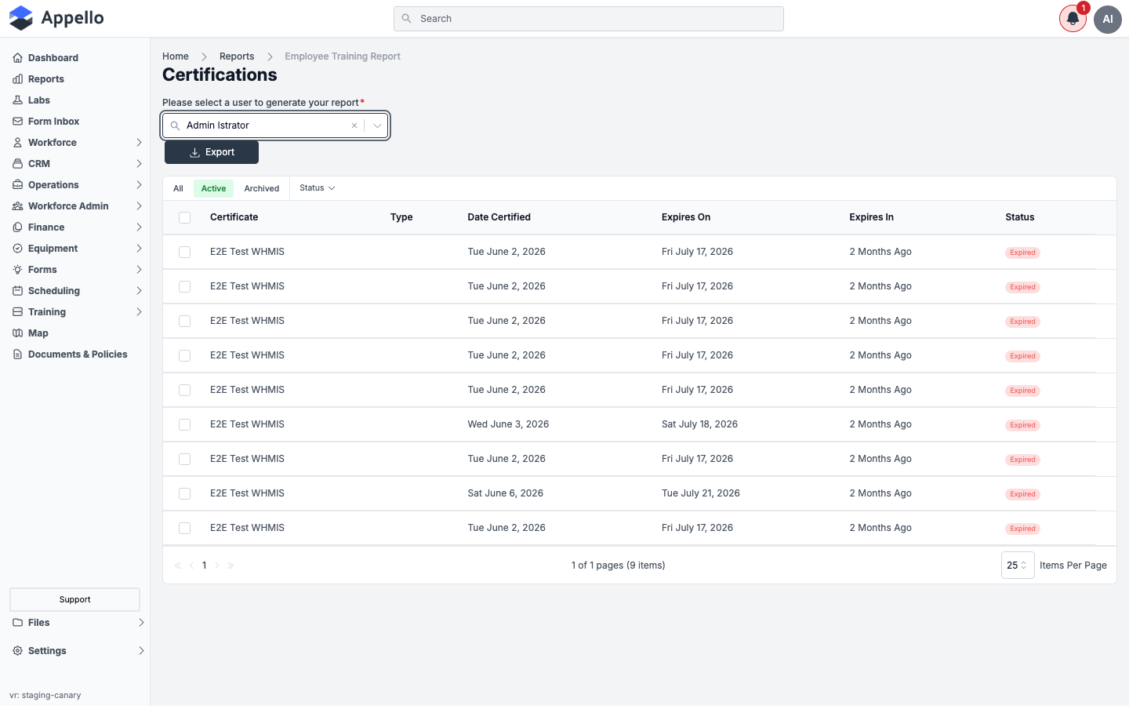1129x720 pixels.
Task: Open the Status filter dropdown
Action: [318, 188]
